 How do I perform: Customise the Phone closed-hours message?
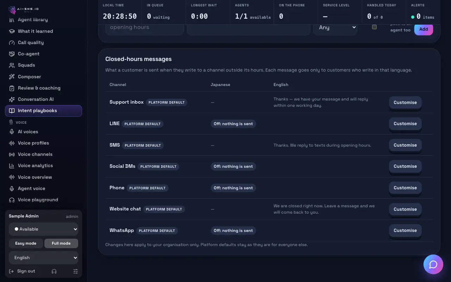coord(405,188)
